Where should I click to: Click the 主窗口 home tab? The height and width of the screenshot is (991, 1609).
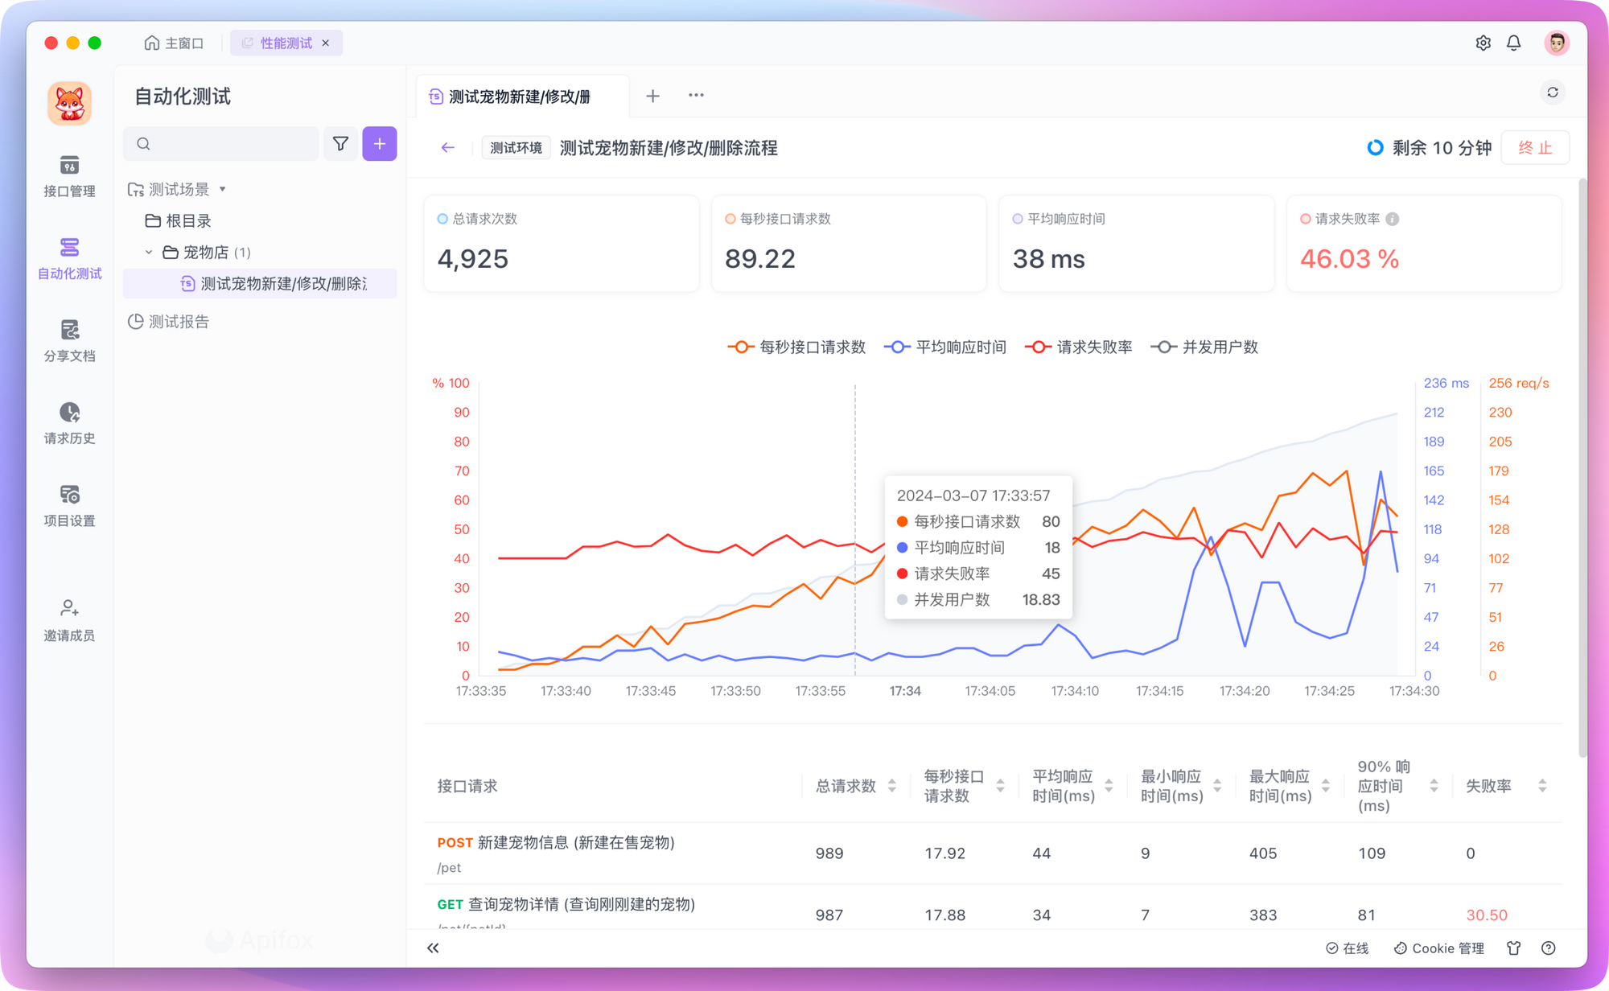pos(174,43)
